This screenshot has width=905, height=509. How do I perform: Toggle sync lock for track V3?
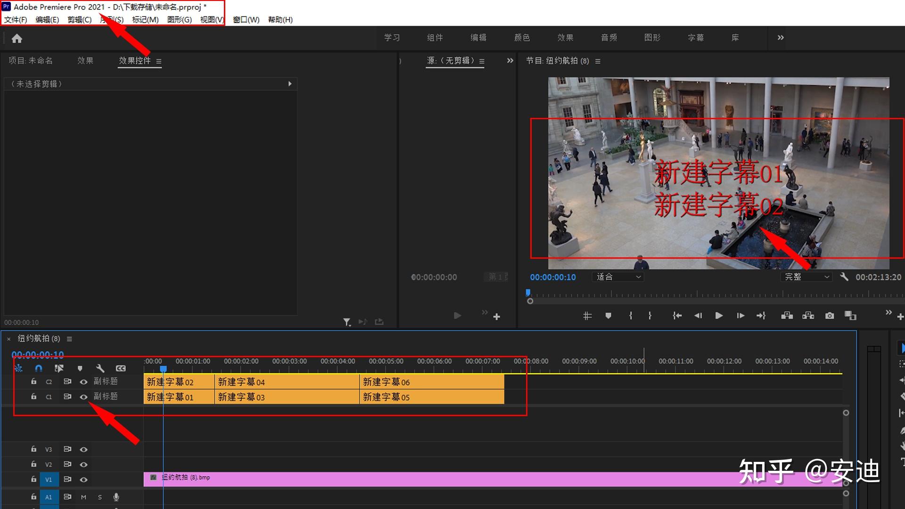coord(67,449)
